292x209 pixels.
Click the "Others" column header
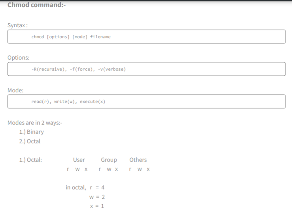pyautogui.click(x=138, y=160)
